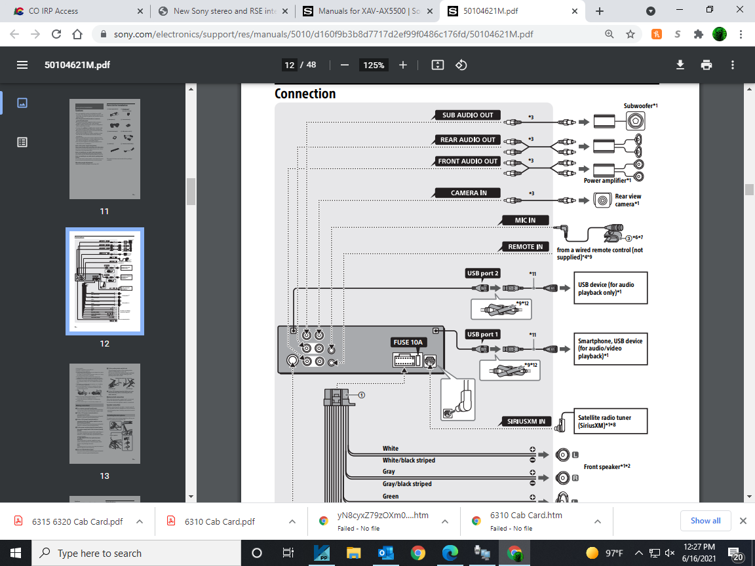
Task: Open 6310 Cab Card.pdf download
Action: click(212, 521)
